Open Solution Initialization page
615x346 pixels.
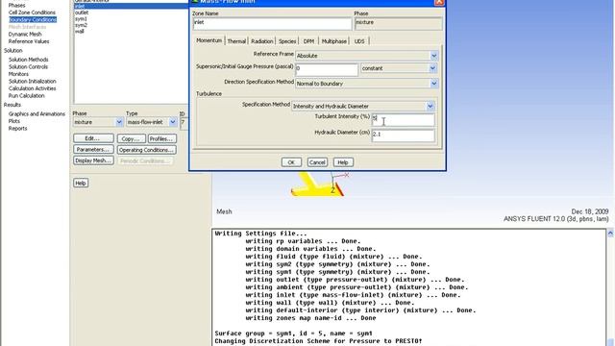tap(32, 81)
